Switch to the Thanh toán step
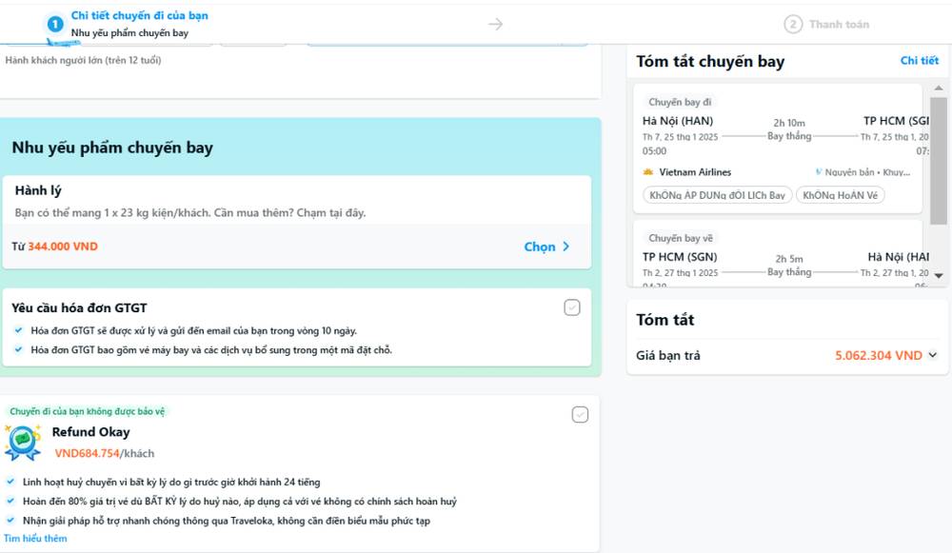Screen dimensions: 952x553 pos(839,24)
